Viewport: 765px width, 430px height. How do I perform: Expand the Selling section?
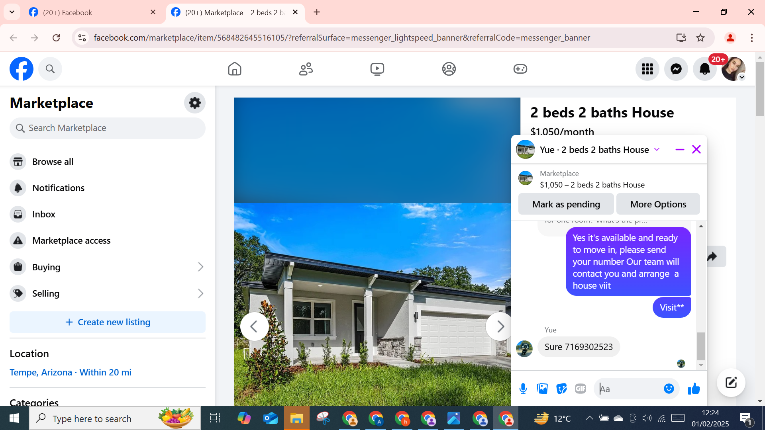tap(200, 293)
